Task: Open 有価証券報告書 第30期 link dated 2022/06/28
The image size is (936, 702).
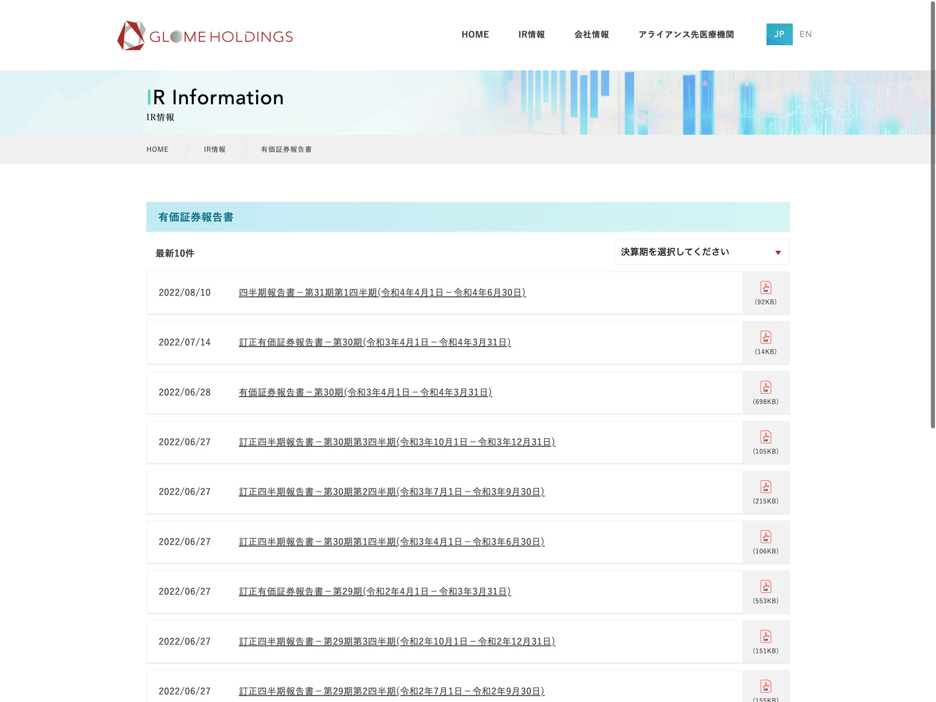Action: pyautogui.click(x=365, y=393)
